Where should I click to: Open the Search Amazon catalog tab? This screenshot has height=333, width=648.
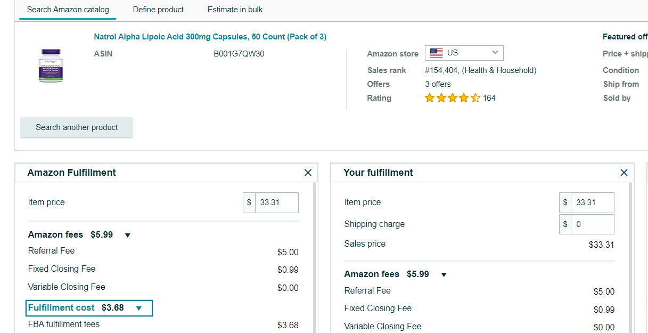pyautogui.click(x=68, y=10)
